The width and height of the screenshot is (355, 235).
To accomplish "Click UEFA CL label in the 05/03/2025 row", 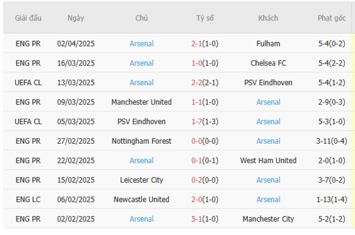I will coord(28,122).
